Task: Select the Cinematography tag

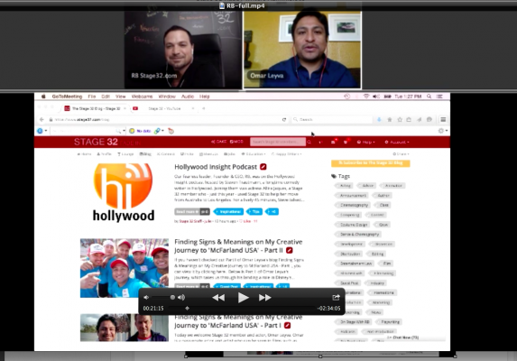Action: pyautogui.click(x=354, y=205)
